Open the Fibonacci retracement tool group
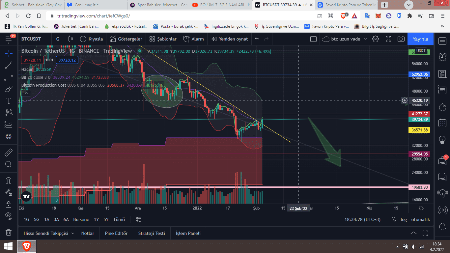This screenshot has height=253, width=450. (x=9, y=77)
